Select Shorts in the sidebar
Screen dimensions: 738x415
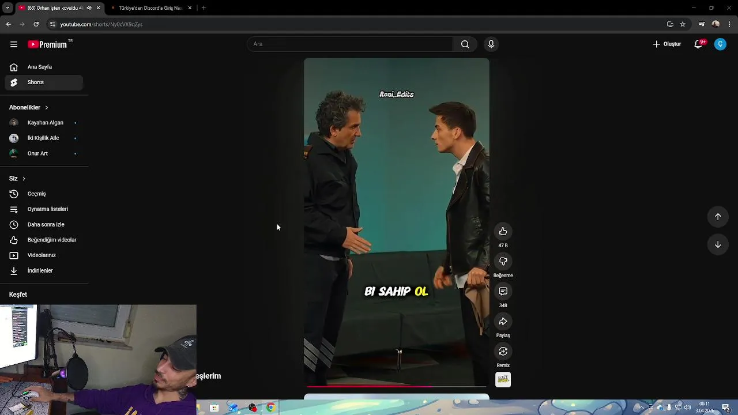point(44,82)
